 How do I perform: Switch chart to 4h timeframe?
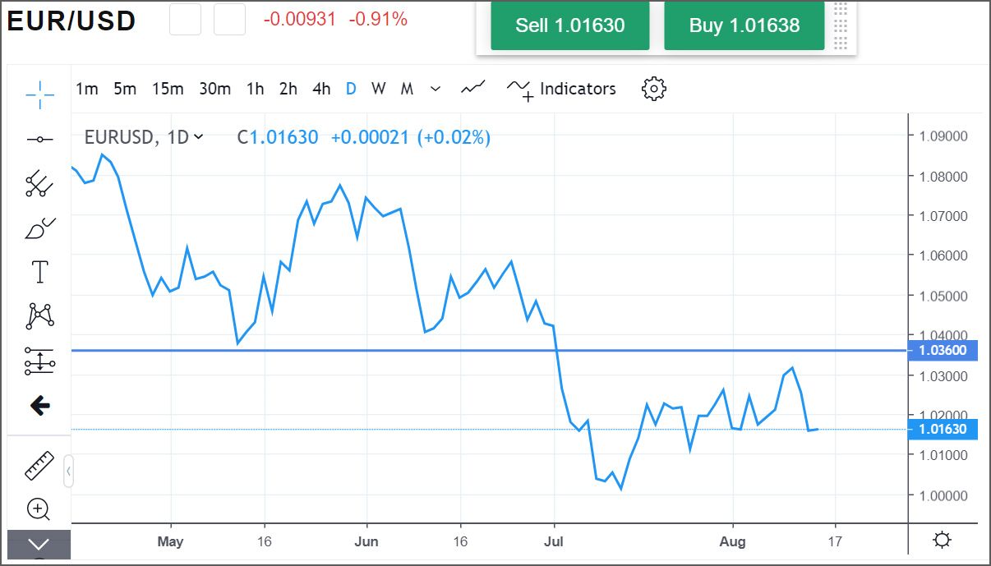321,89
